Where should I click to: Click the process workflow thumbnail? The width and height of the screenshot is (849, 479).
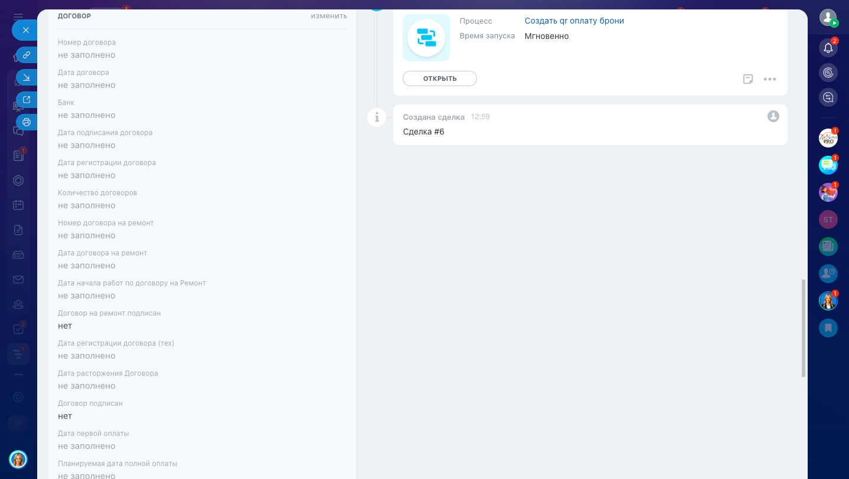426,38
